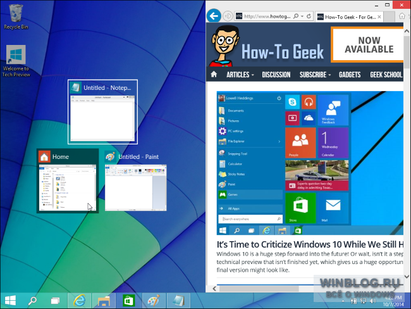Viewport: 411px width, 309px height.
Task: Select the Untitled - Paint thumbnail
Action: (x=135, y=181)
